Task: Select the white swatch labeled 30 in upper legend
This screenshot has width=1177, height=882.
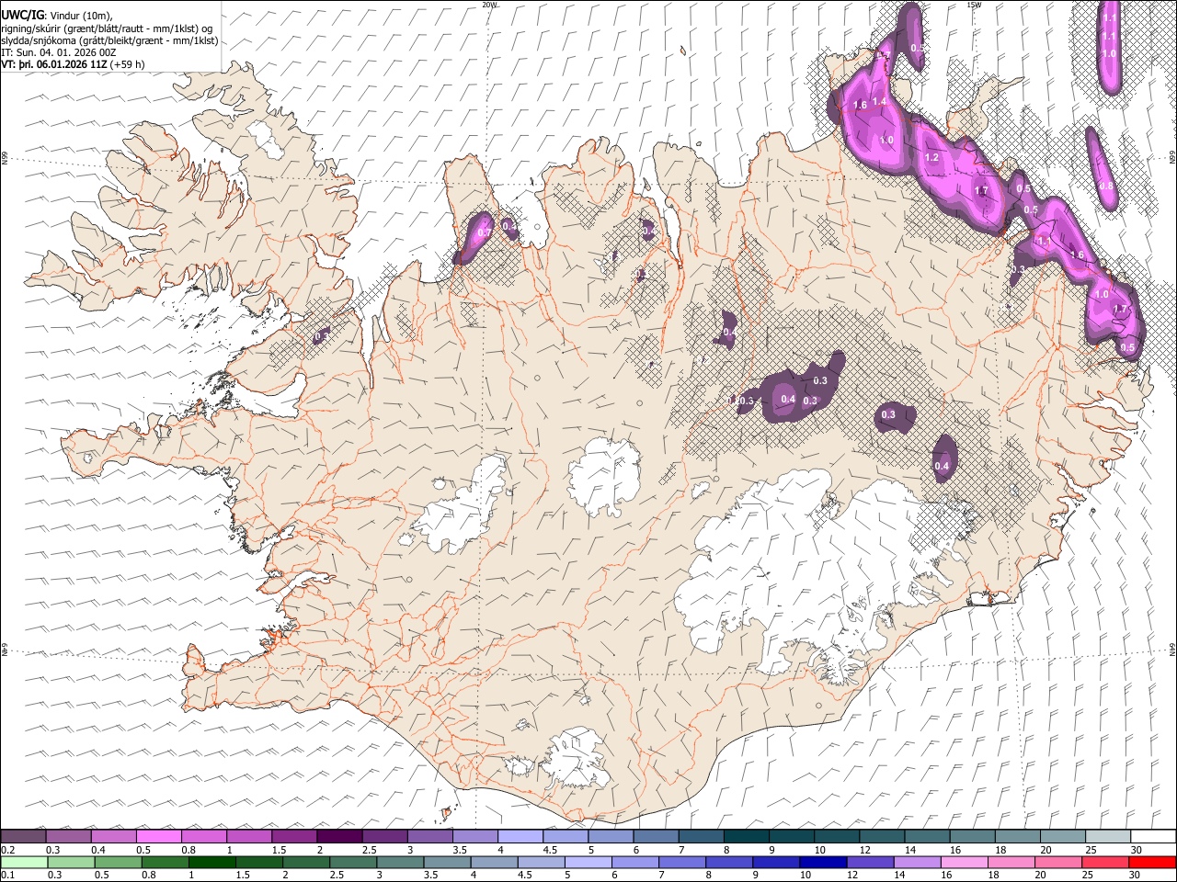Action: [x=1154, y=836]
